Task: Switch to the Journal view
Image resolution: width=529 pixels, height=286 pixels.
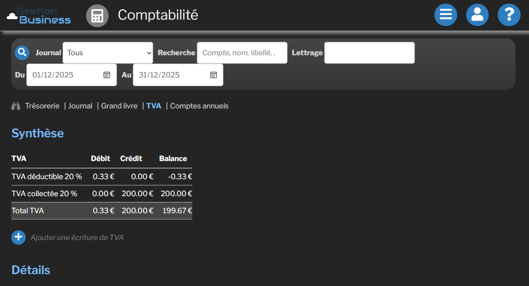Action: tap(80, 106)
